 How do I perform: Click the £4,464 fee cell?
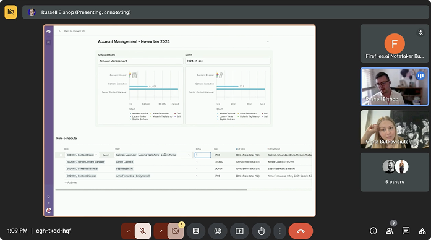pyautogui.click(x=218, y=169)
